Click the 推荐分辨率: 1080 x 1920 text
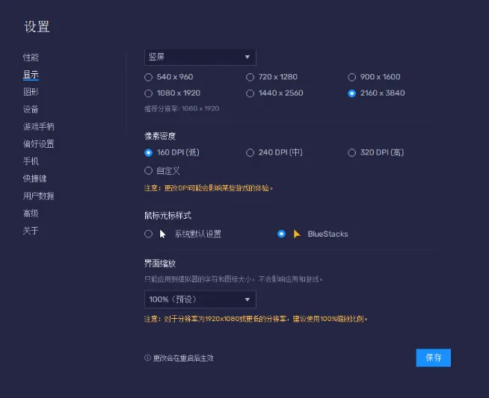489x398 pixels. click(182, 109)
